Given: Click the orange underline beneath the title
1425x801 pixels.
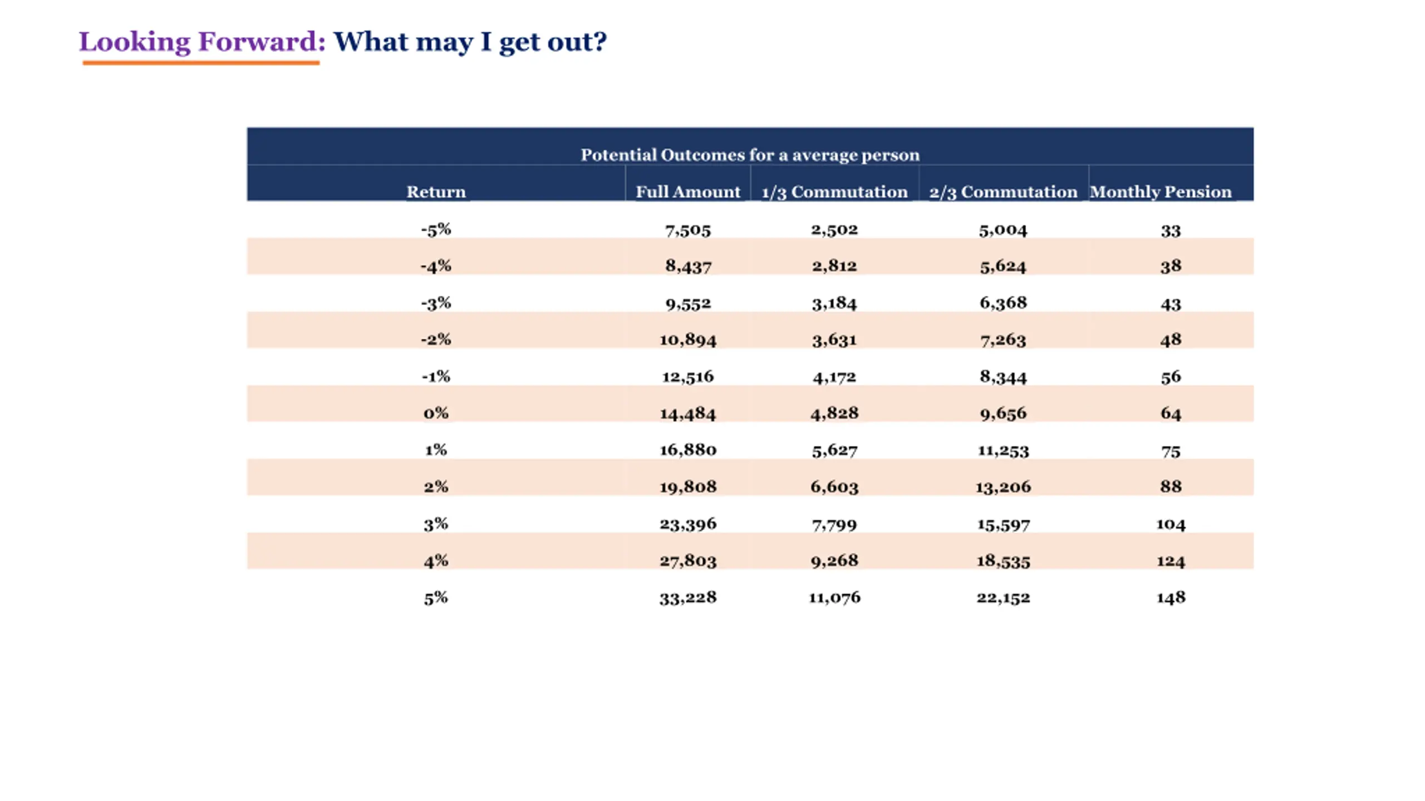Looking at the screenshot, I should pos(201,63).
